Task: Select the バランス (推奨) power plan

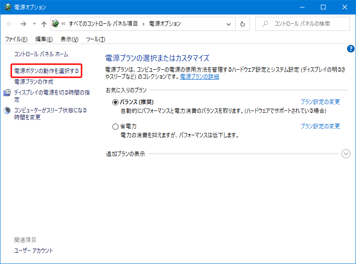Action: click(x=116, y=102)
